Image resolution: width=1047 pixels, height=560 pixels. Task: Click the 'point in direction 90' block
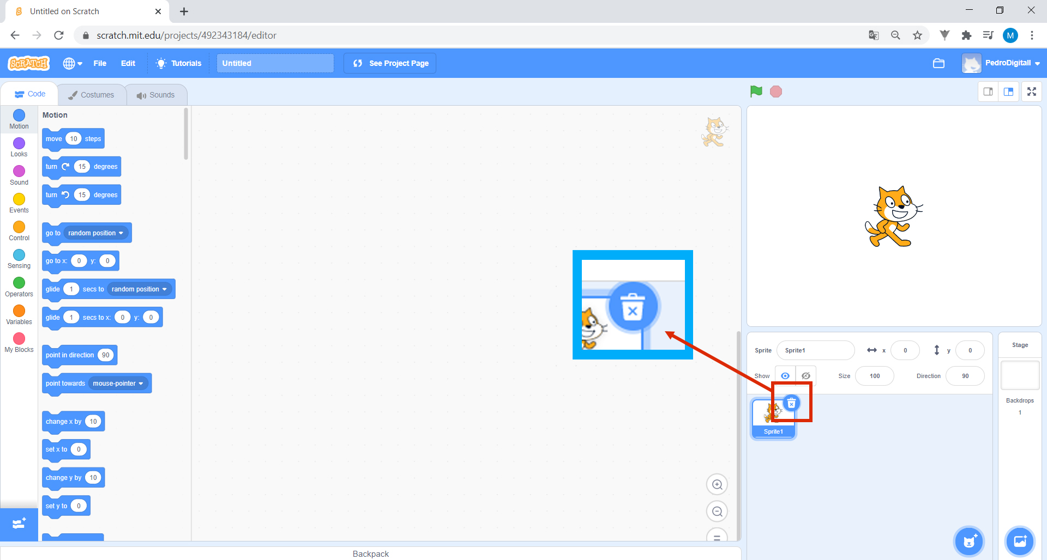[80, 355]
